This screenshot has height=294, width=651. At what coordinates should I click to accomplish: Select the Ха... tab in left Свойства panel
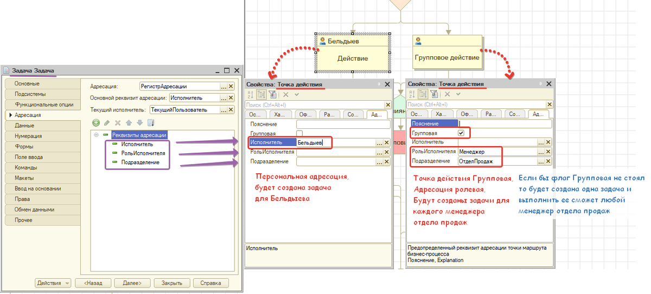(x=280, y=114)
